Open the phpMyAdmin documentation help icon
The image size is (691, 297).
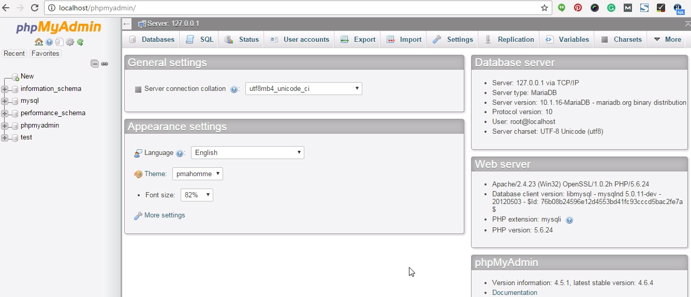click(49, 42)
